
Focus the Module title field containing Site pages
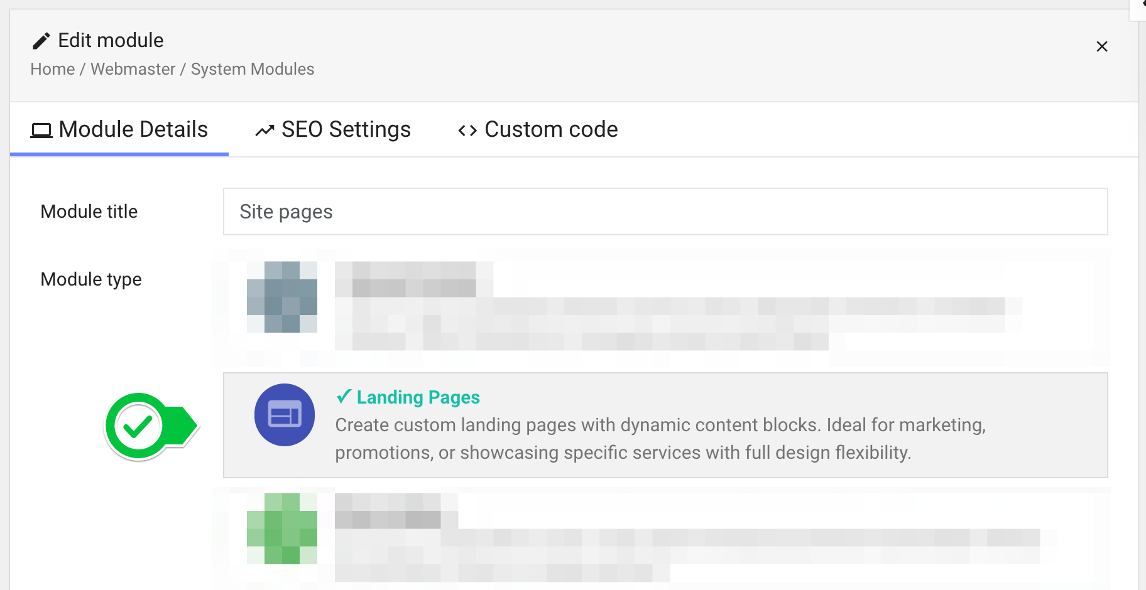tap(665, 212)
